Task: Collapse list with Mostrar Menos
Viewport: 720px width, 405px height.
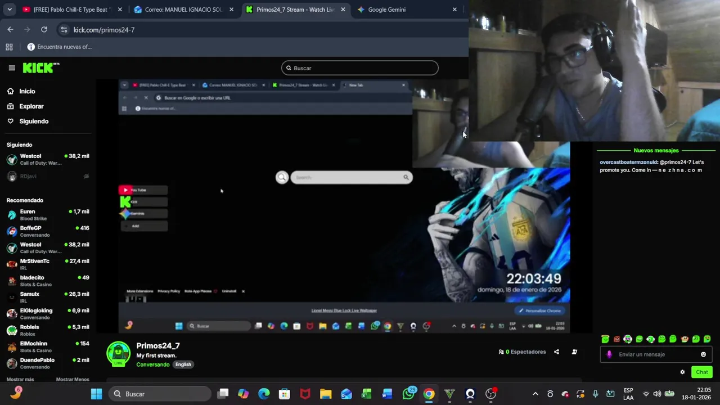Action: coord(73,379)
